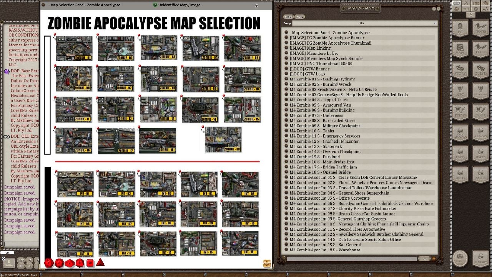Click the green Unidentified Map toggle icon

tap(155, 5)
